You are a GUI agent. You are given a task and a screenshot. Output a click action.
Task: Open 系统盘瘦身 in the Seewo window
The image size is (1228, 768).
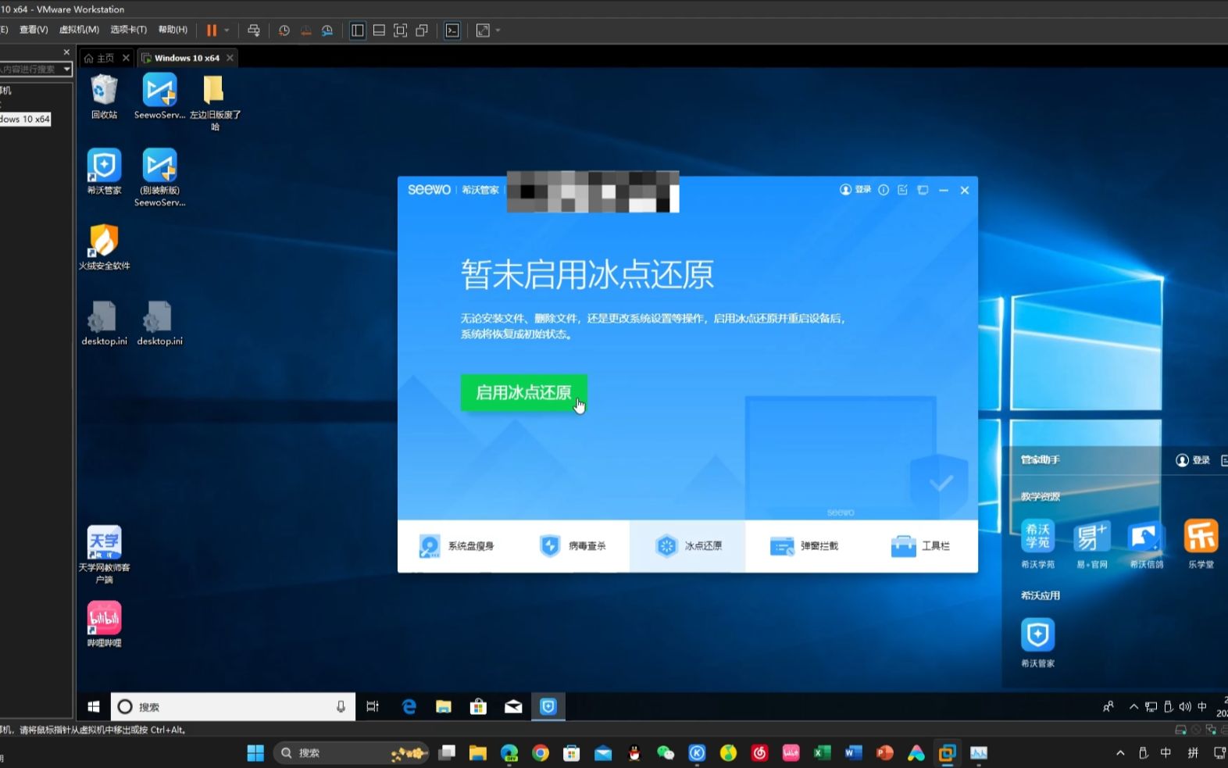pos(456,546)
